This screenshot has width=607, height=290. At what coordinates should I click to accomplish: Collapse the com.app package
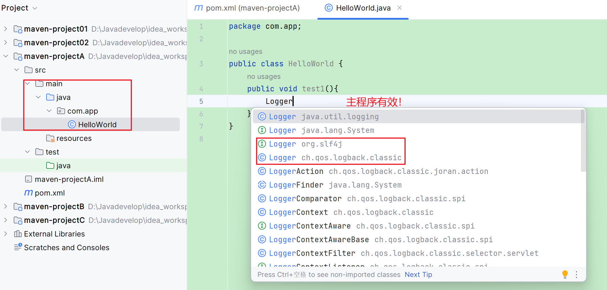coord(49,111)
